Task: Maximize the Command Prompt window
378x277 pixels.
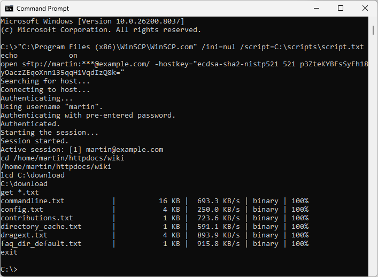Action: pyautogui.click(x=341, y=9)
